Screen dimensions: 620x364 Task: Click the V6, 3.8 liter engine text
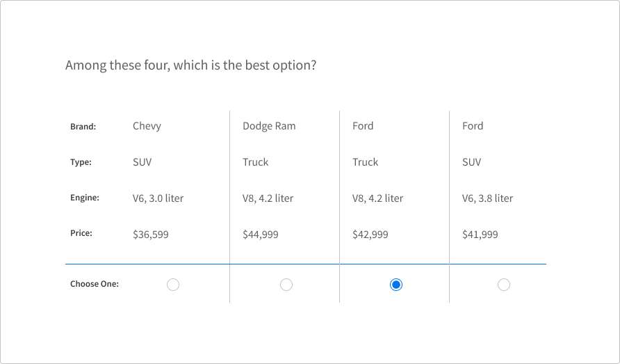[488, 198]
